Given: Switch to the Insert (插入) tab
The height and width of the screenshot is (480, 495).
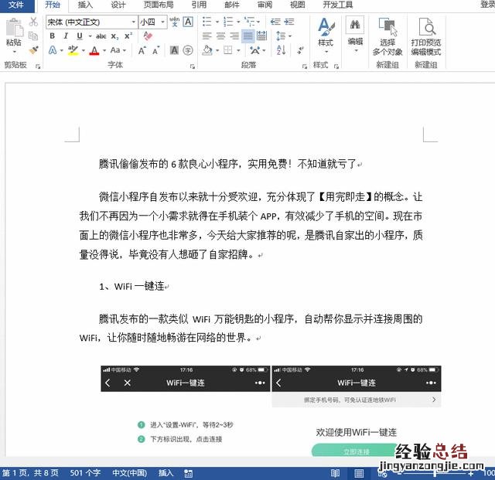Looking at the screenshot, I should [x=85, y=5].
